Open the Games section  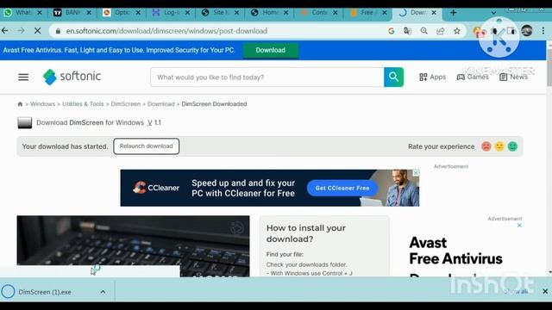473,77
